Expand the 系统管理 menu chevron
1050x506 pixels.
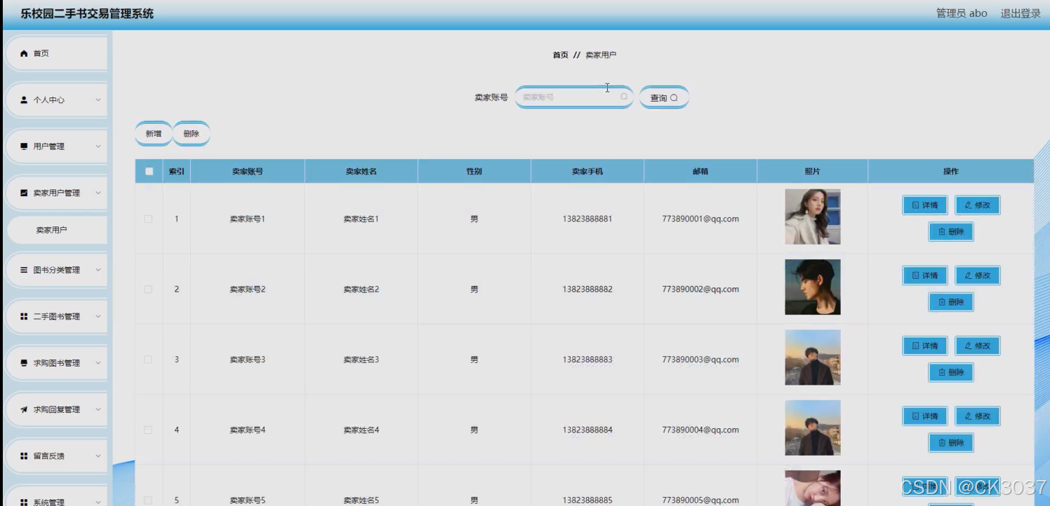(x=98, y=502)
